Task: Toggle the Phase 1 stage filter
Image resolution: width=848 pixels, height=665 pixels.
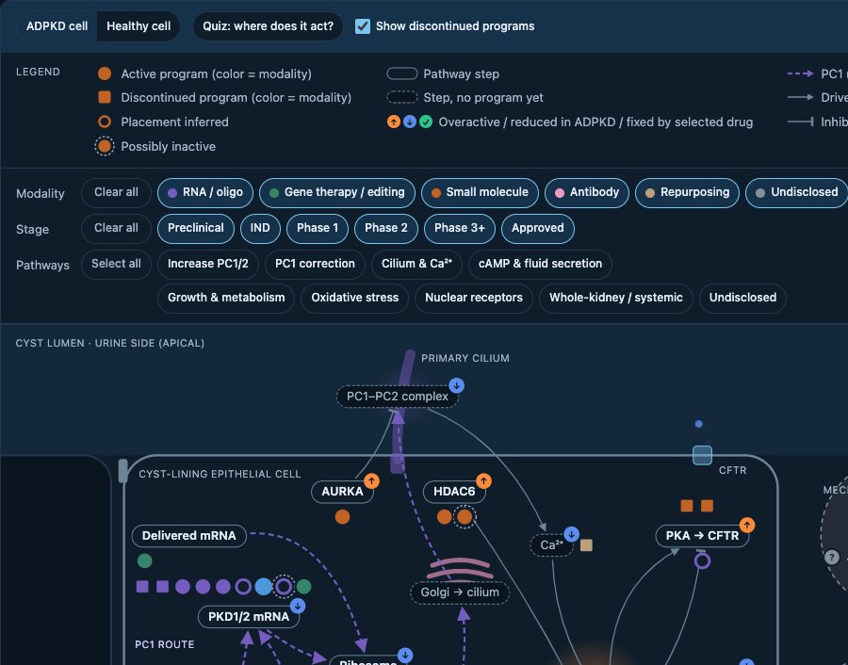Action: (x=318, y=228)
